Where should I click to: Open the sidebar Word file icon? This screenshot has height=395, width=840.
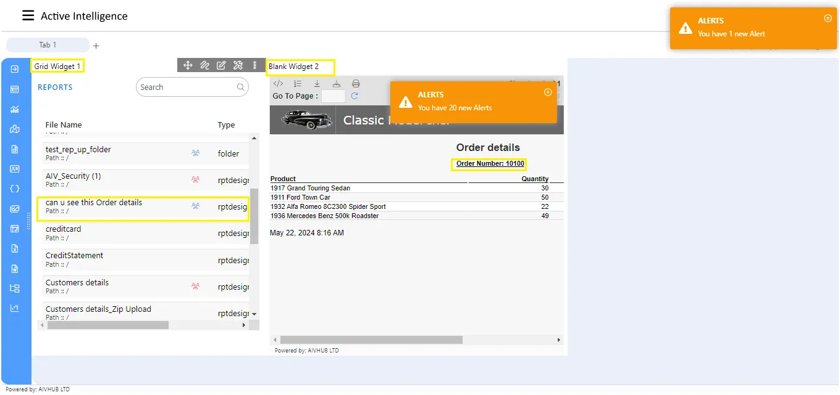[15, 269]
